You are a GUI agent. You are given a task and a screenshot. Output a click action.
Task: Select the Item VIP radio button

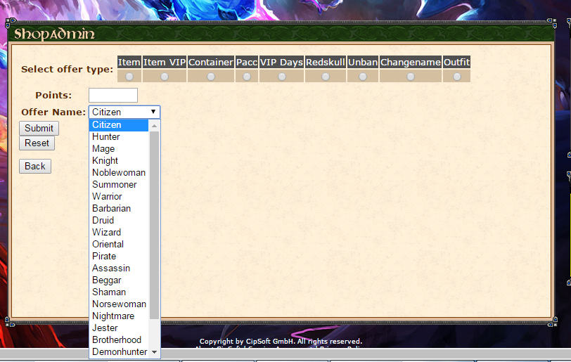pos(165,77)
